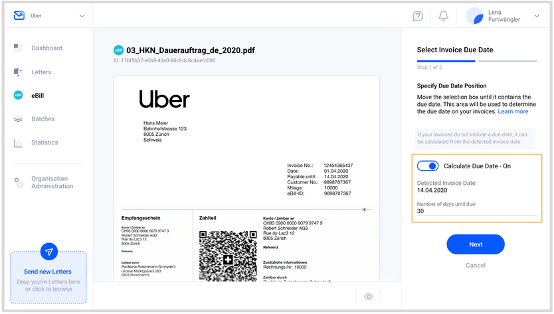
Task: Open the Letters section
Action: tap(41, 72)
